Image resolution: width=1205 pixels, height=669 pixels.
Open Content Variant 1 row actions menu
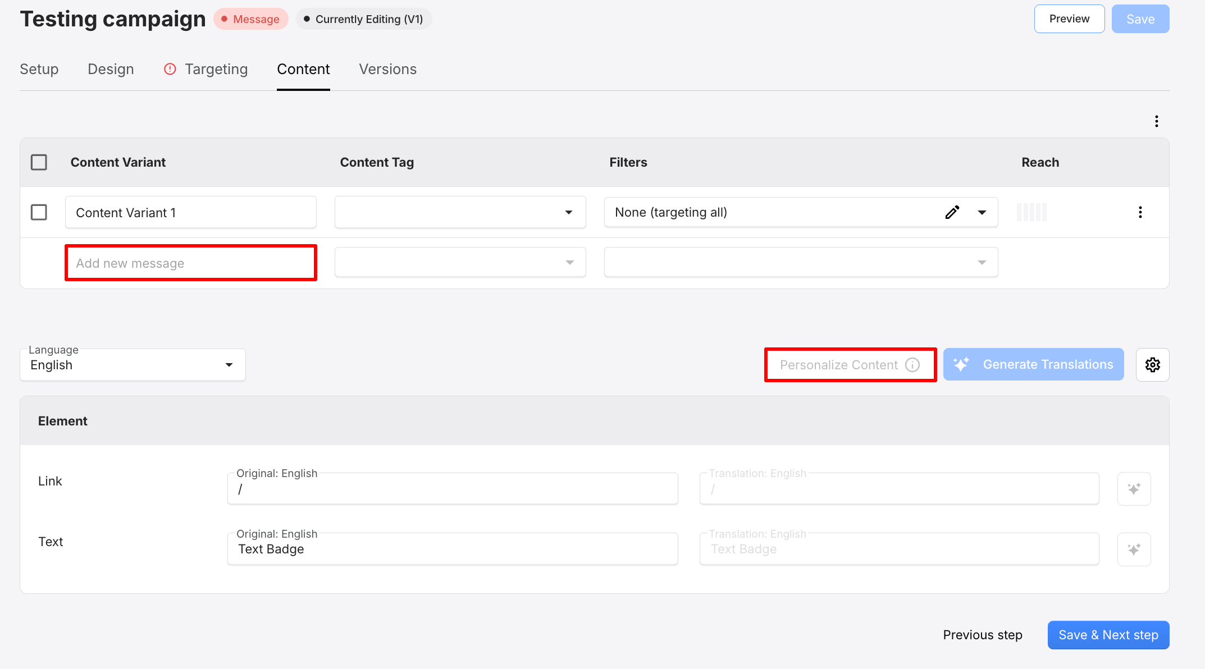[1140, 212]
